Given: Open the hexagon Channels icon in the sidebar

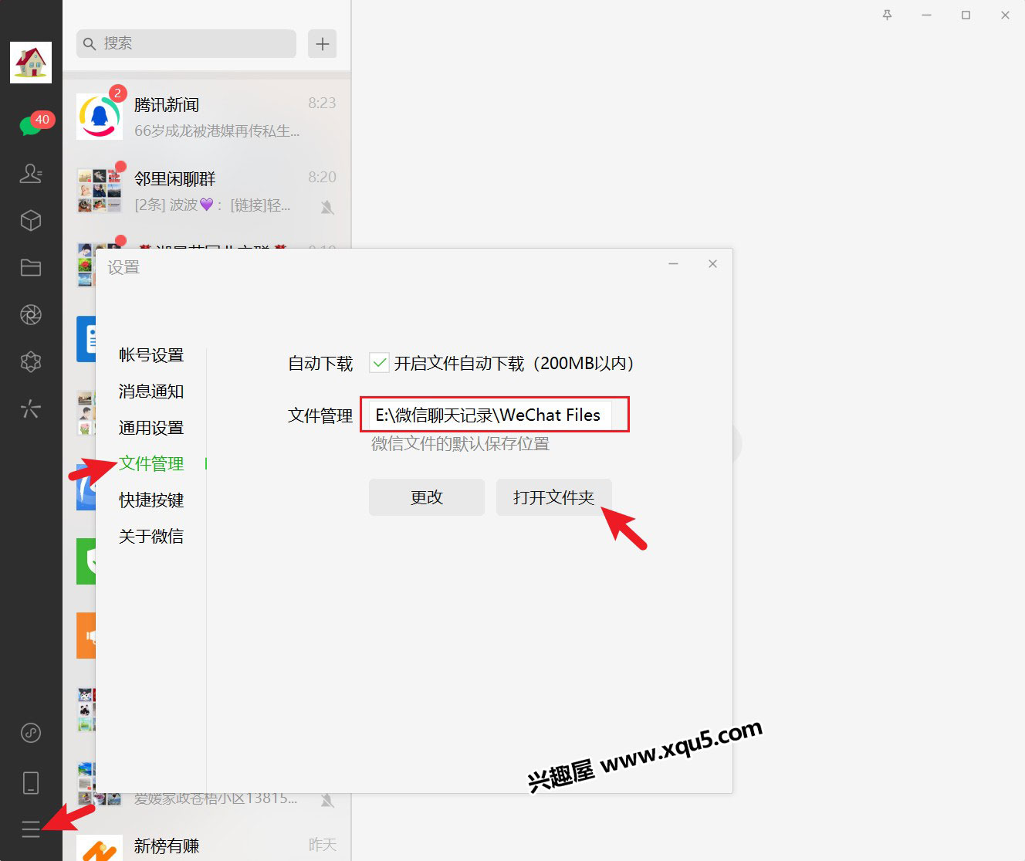Looking at the screenshot, I should pos(31,361).
